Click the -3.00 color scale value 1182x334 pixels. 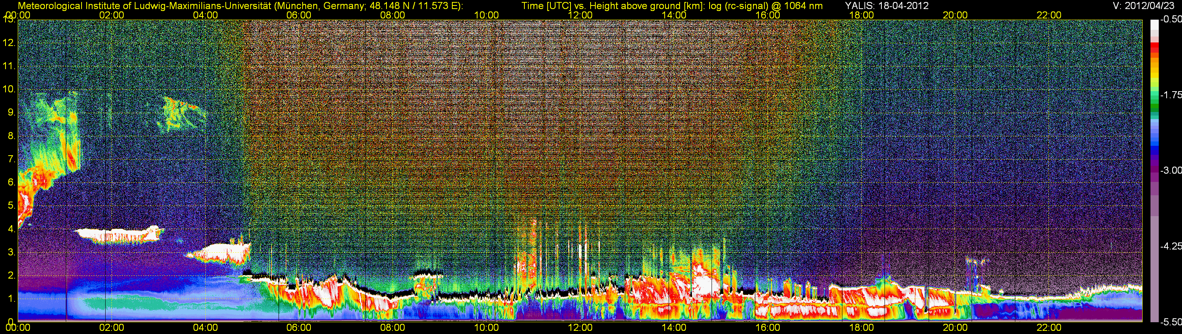pyautogui.click(x=1171, y=170)
